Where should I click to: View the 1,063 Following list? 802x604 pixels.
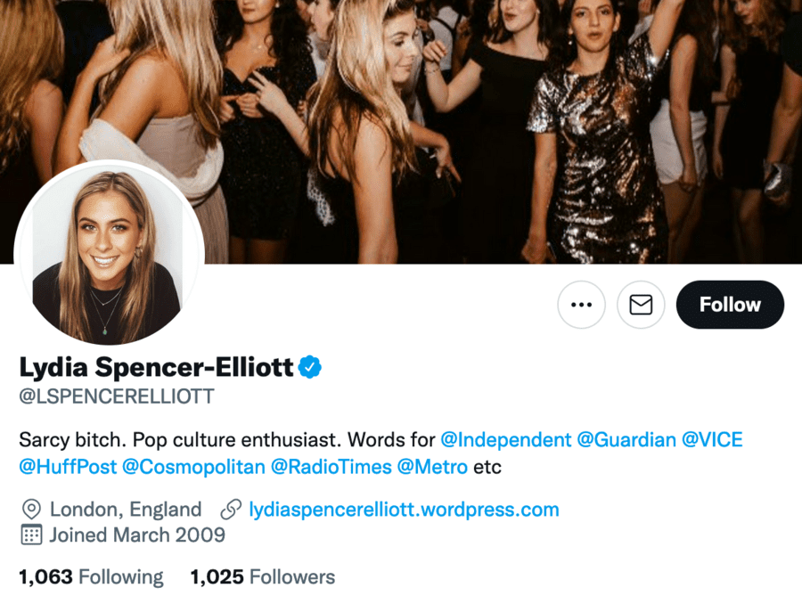coord(91,577)
